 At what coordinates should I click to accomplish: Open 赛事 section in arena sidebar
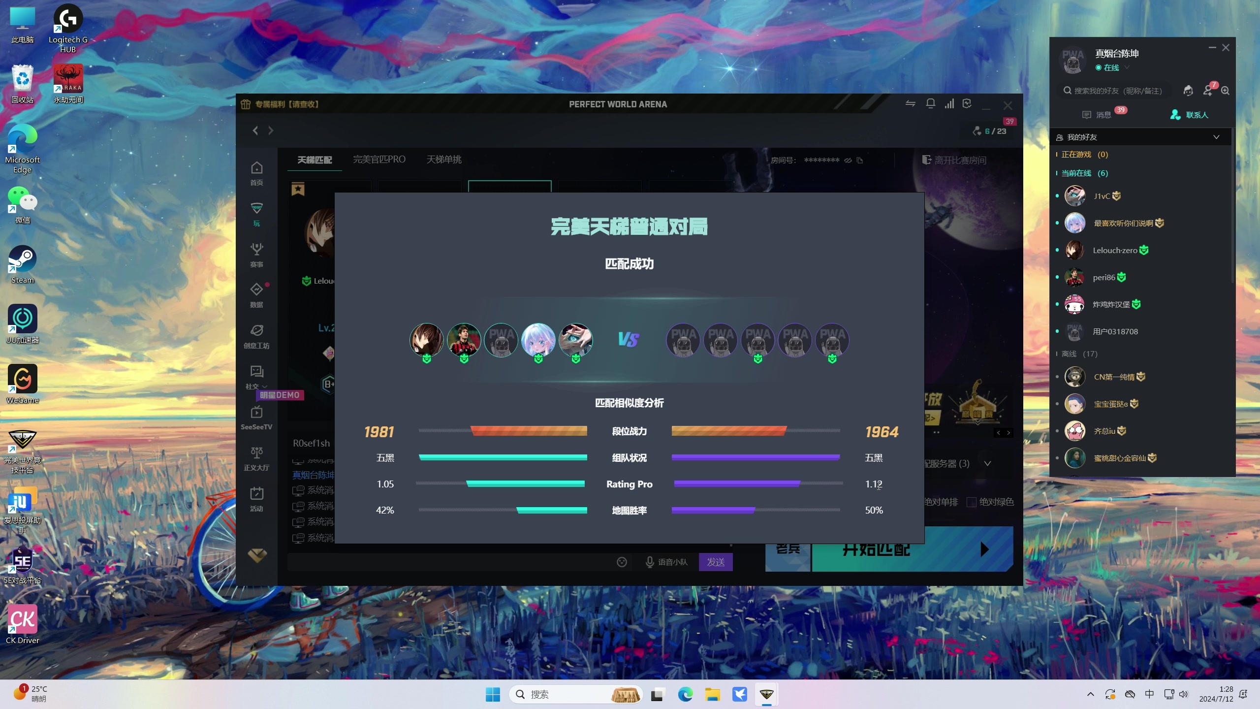point(256,256)
